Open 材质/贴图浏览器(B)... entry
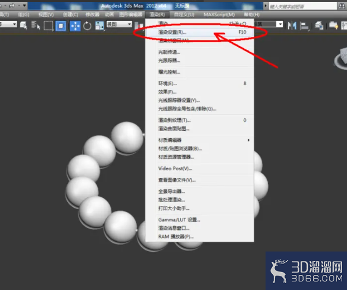 point(200,149)
